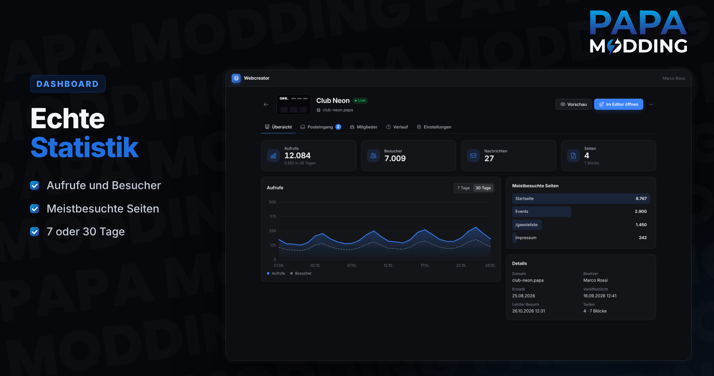The height and width of the screenshot is (376, 714).
Task: Switch the chart range to 30 Tage
Action: coord(483,188)
